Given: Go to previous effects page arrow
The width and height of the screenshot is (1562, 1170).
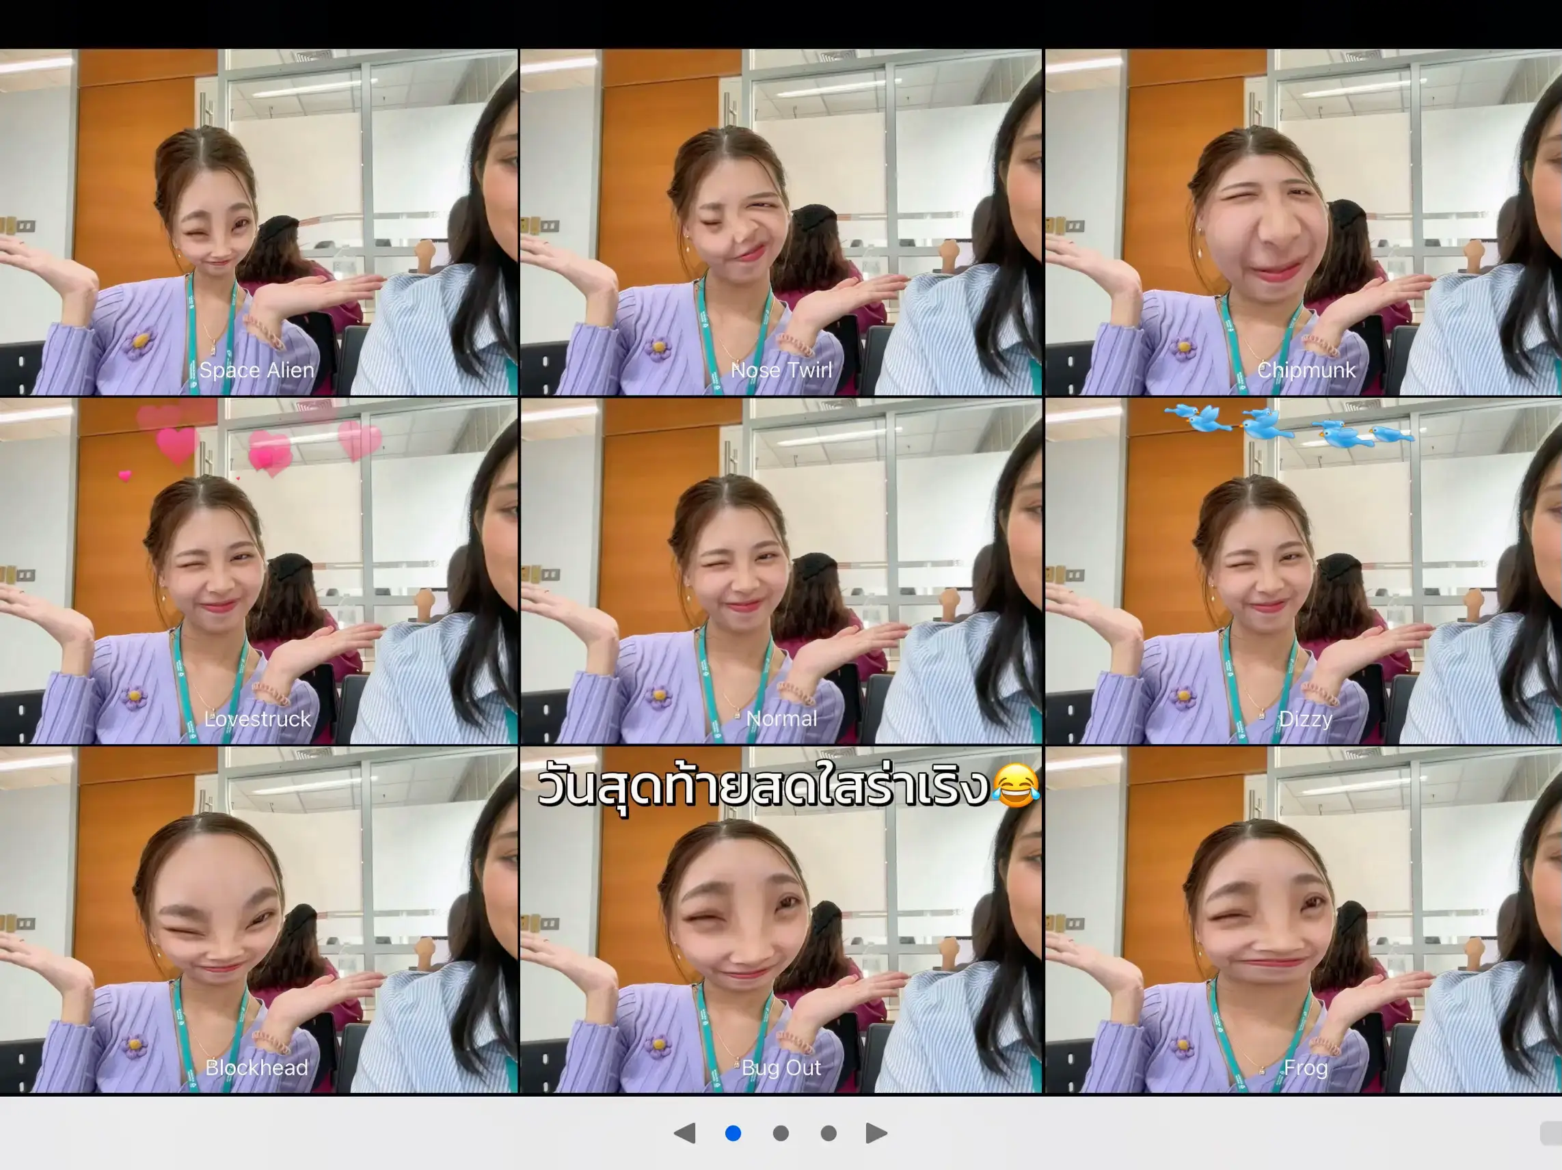Looking at the screenshot, I should click(685, 1133).
